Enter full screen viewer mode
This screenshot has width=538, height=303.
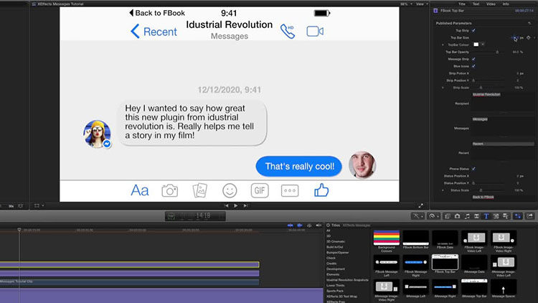[420, 206]
